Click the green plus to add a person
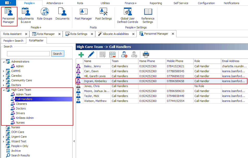 (x=81, y=54)
